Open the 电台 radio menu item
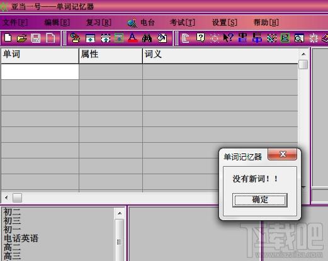 click(x=141, y=23)
